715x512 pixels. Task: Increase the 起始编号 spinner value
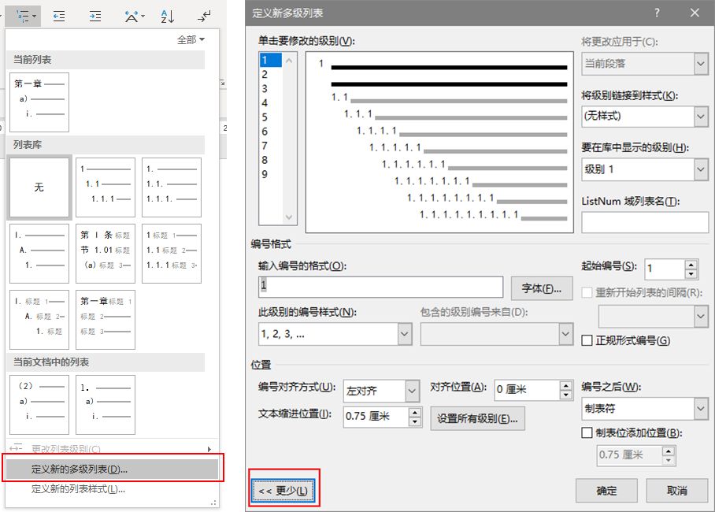click(691, 265)
